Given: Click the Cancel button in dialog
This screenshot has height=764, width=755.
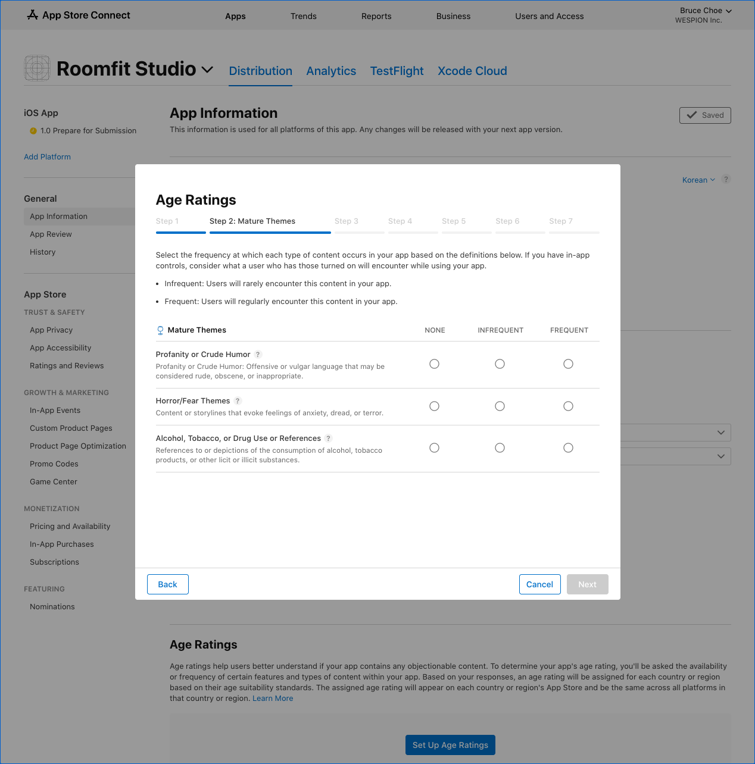Looking at the screenshot, I should (x=539, y=584).
